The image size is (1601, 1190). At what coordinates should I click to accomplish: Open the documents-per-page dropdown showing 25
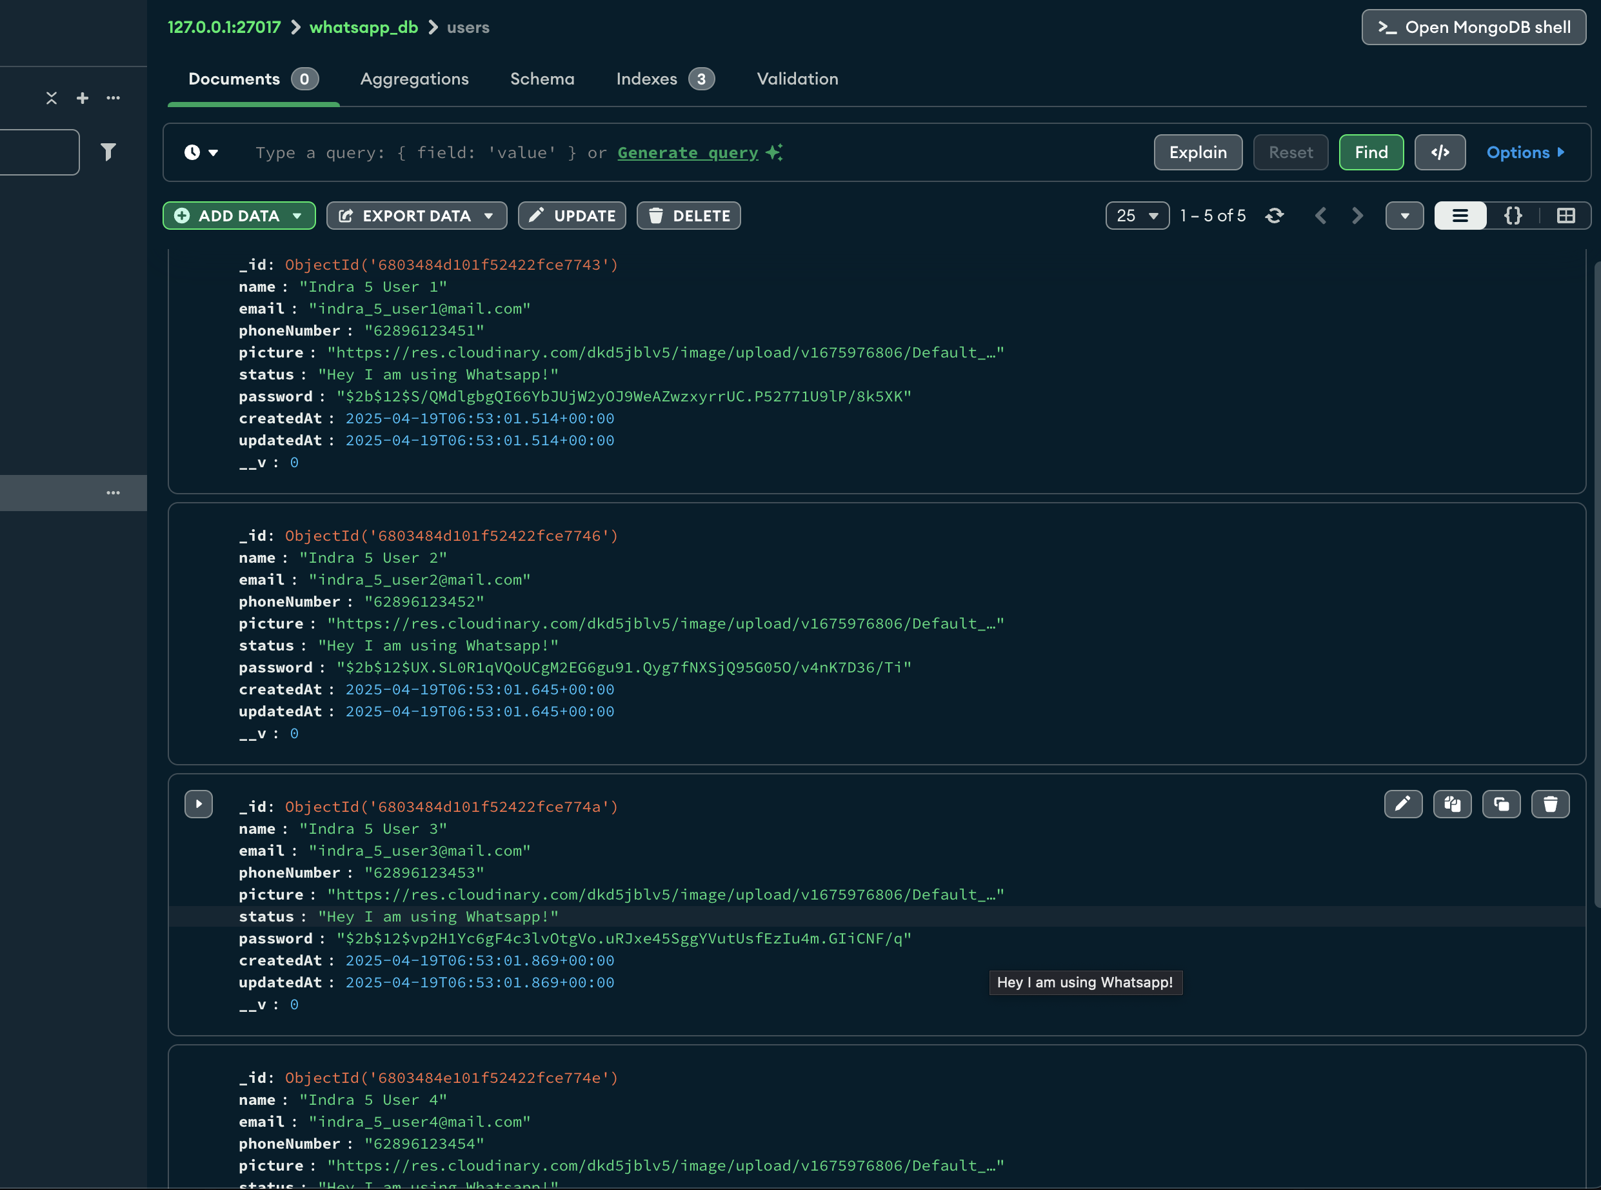(x=1137, y=216)
